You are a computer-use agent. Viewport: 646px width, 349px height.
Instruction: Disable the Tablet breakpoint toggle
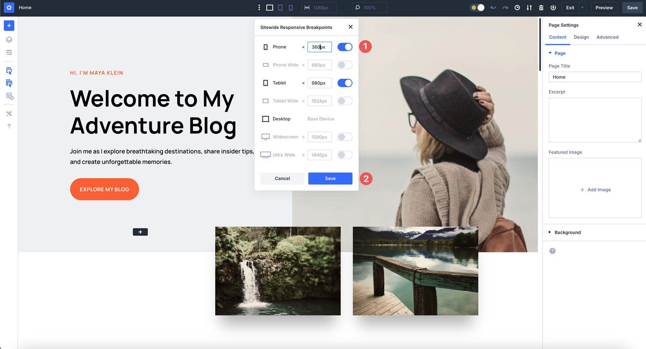(x=345, y=83)
